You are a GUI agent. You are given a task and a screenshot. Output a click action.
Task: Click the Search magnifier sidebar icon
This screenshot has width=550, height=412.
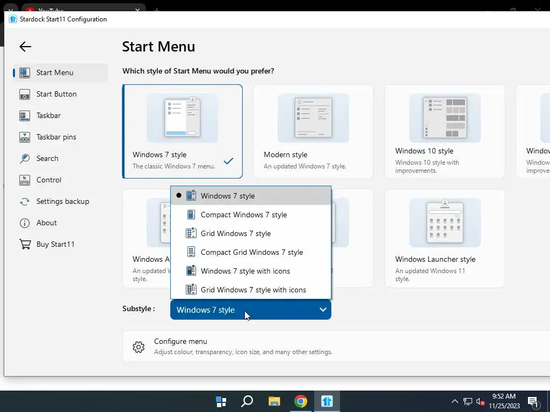point(25,158)
